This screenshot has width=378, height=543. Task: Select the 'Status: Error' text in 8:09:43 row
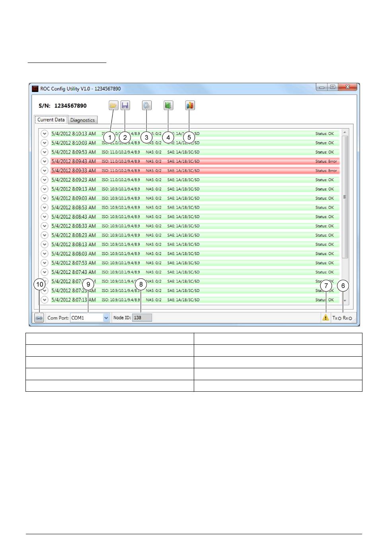326,161
